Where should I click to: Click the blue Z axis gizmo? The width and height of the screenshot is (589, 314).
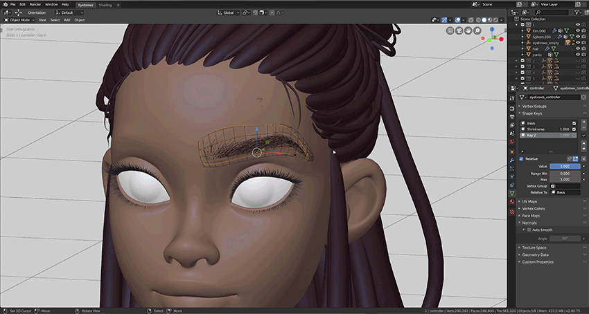coord(492,29)
